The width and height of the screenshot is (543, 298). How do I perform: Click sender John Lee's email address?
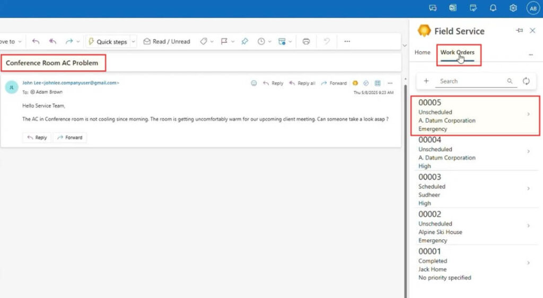80,83
